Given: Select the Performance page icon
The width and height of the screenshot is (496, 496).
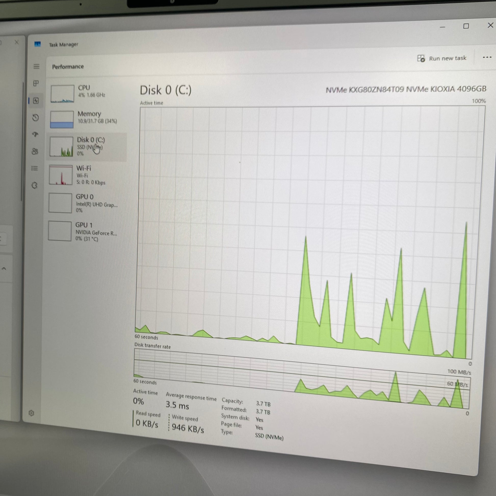Looking at the screenshot, I should tap(36, 101).
